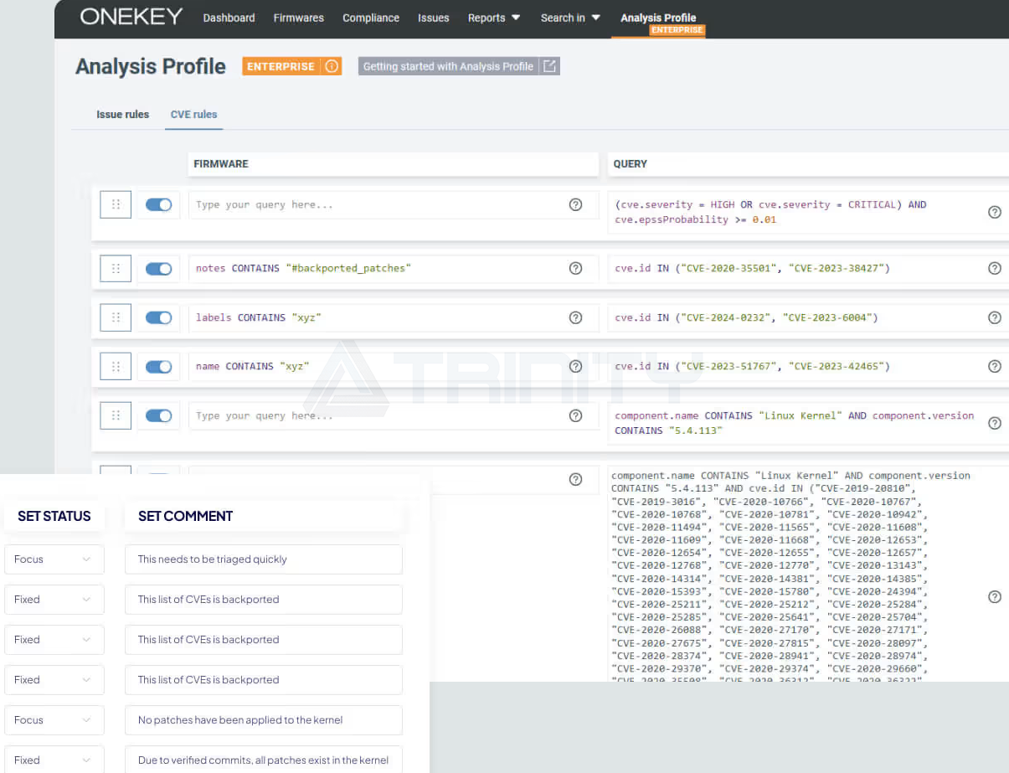Disable the first CVE rule toggle

tap(159, 205)
